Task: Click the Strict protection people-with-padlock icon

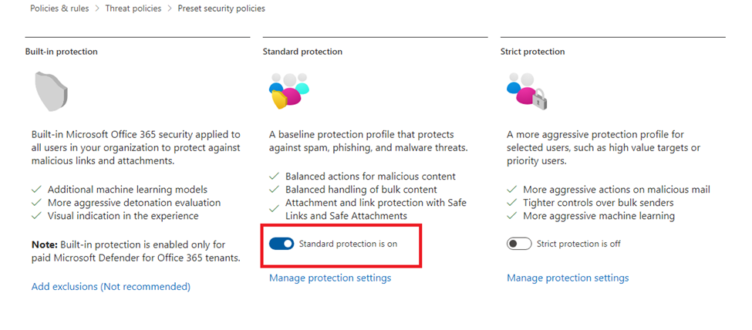Action: point(527,91)
